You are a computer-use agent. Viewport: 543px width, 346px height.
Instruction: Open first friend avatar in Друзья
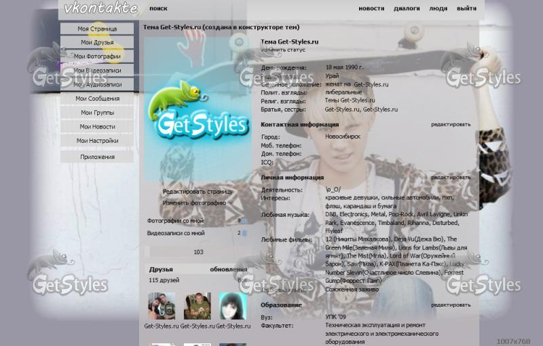[162, 306]
